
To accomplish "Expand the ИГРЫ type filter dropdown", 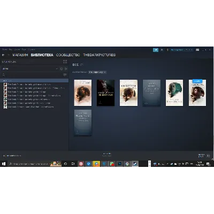I will (57, 68).
